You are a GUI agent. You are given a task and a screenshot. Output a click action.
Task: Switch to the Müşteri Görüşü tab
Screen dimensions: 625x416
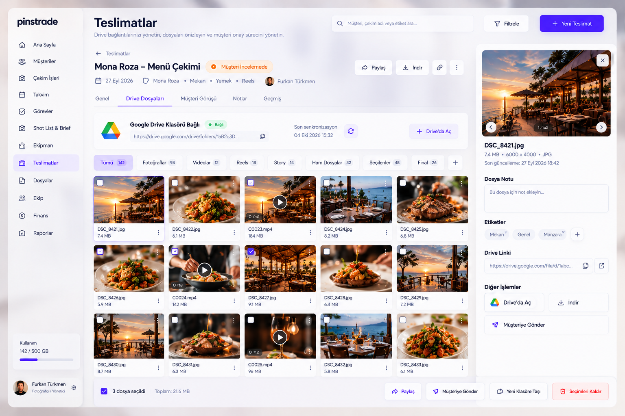coord(199,99)
